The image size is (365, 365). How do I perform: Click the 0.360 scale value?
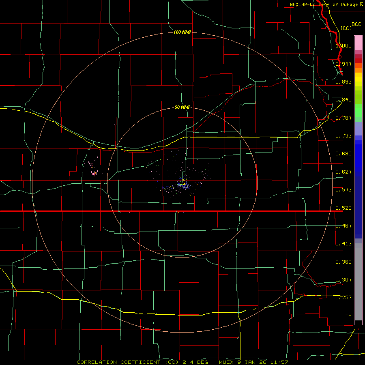tap(344, 262)
